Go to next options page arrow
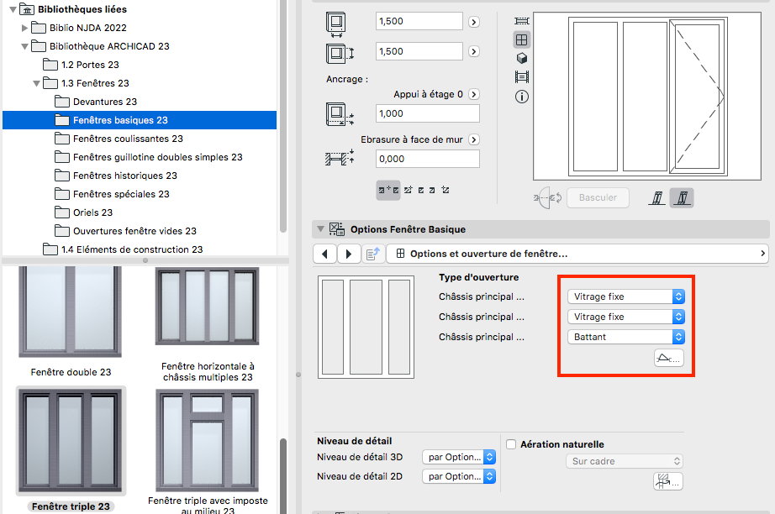775x514 pixels. [x=349, y=254]
